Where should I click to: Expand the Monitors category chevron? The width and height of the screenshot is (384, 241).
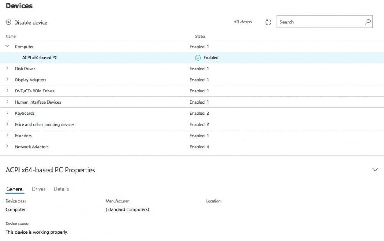(7, 135)
